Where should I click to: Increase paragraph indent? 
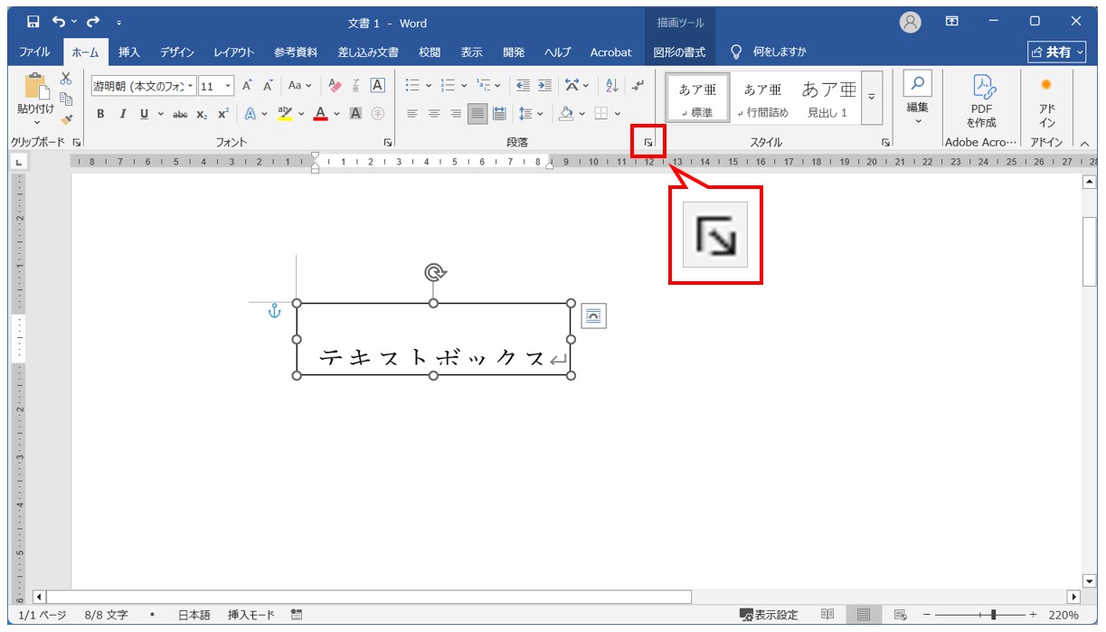[x=544, y=86]
